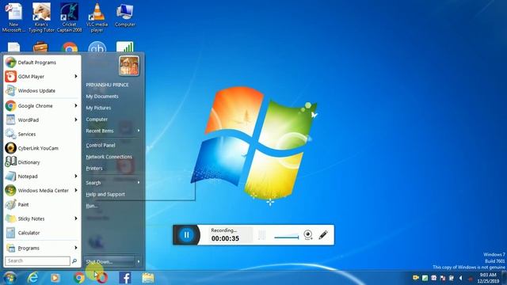Screen dimensions: 507x285
Task: Expand the Search submenu in right pane
Action: tap(112, 183)
